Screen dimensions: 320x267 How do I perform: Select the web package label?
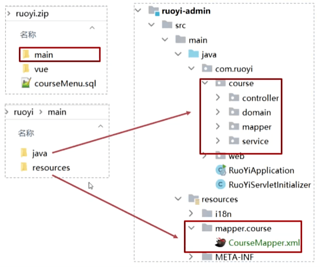point(236,156)
